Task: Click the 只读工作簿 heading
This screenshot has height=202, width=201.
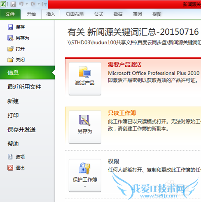Action: pos(122,113)
